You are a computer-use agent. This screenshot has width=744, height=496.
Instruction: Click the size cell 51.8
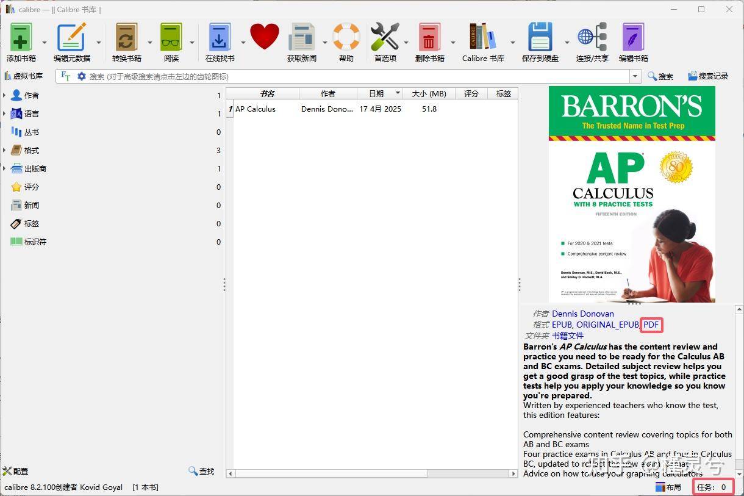[429, 109]
